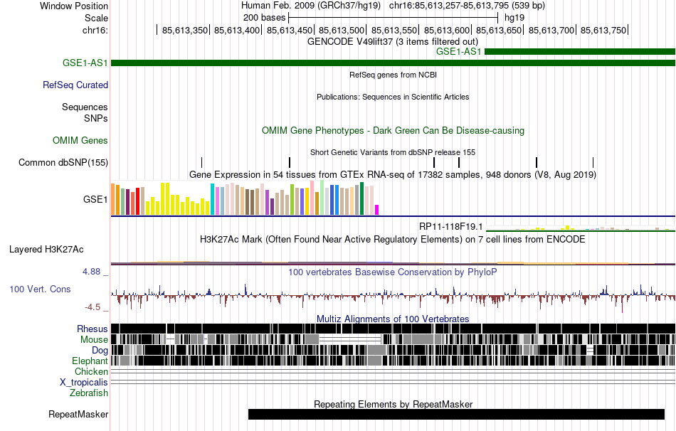Screen dimensions: 676x431
Task: Click the Window Position label
Action: (74, 6)
